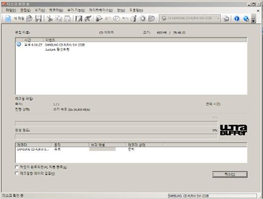This screenshot has height=199, width=263.
Task: Open the file browser folder icon
Action: pos(152,19)
